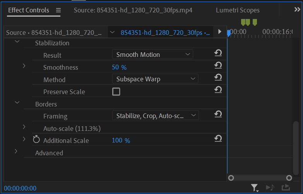Click the export frame icon
The width and height of the screenshot is (303, 194).
(286, 188)
